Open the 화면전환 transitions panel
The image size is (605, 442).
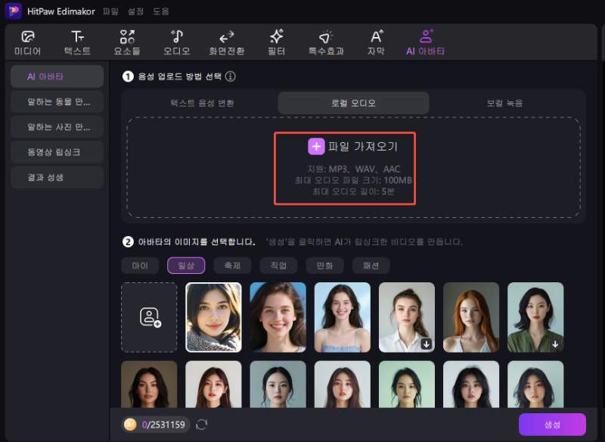pos(227,42)
